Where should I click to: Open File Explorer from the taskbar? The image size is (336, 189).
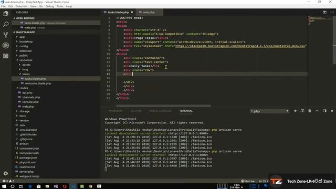coord(47,186)
